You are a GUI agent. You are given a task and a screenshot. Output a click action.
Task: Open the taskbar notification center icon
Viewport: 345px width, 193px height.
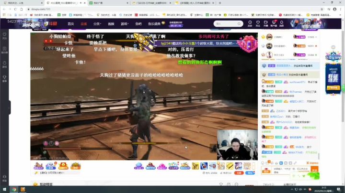(x=339, y=189)
